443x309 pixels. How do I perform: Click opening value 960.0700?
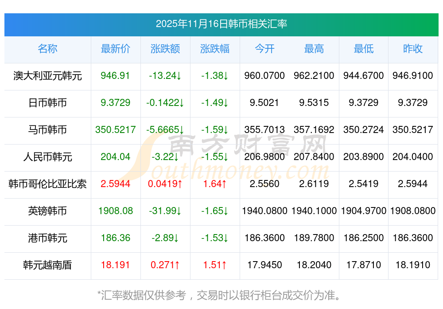[264, 76]
